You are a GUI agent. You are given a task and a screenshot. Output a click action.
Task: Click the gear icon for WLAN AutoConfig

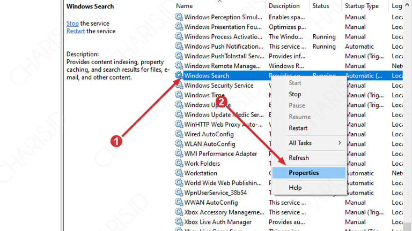(x=179, y=144)
